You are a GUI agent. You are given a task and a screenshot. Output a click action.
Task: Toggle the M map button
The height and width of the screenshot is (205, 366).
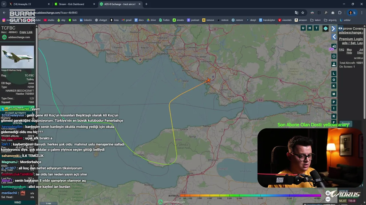click(334, 94)
